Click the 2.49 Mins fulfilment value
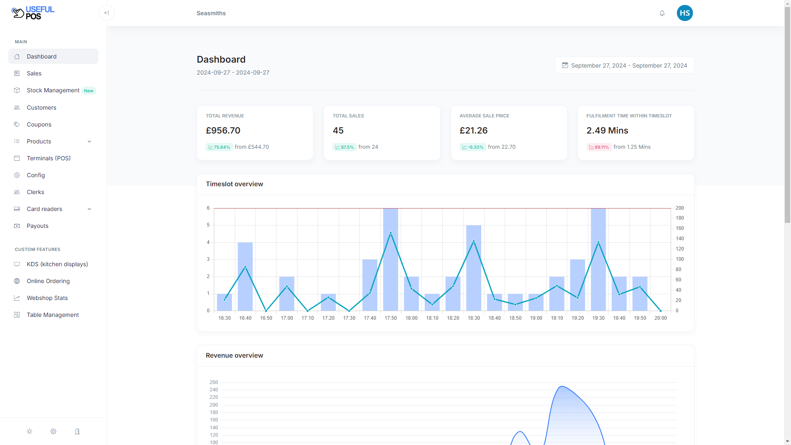Image resolution: width=791 pixels, height=445 pixels. 607,131
